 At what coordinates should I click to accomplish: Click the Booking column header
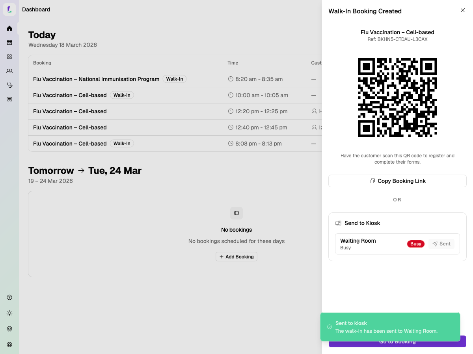[42, 63]
